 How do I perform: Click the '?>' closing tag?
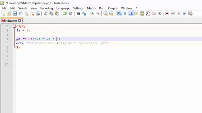pos(18,47)
